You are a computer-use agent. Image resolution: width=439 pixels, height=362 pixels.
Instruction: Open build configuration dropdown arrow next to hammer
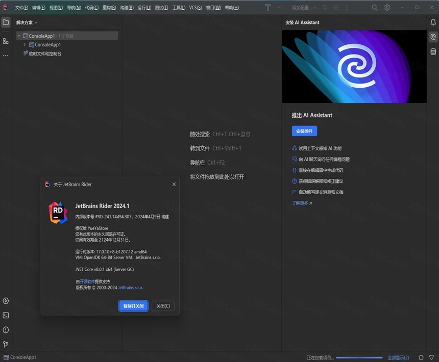point(279,8)
